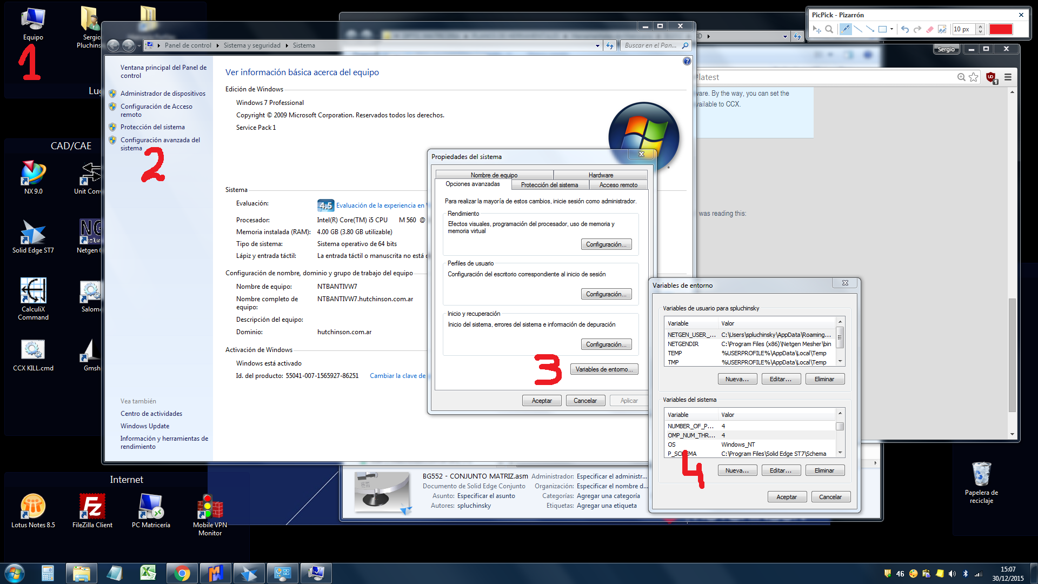Activate the PicPick magnifier zoom tool
This screenshot has height=584, width=1038.
coord(829,29)
